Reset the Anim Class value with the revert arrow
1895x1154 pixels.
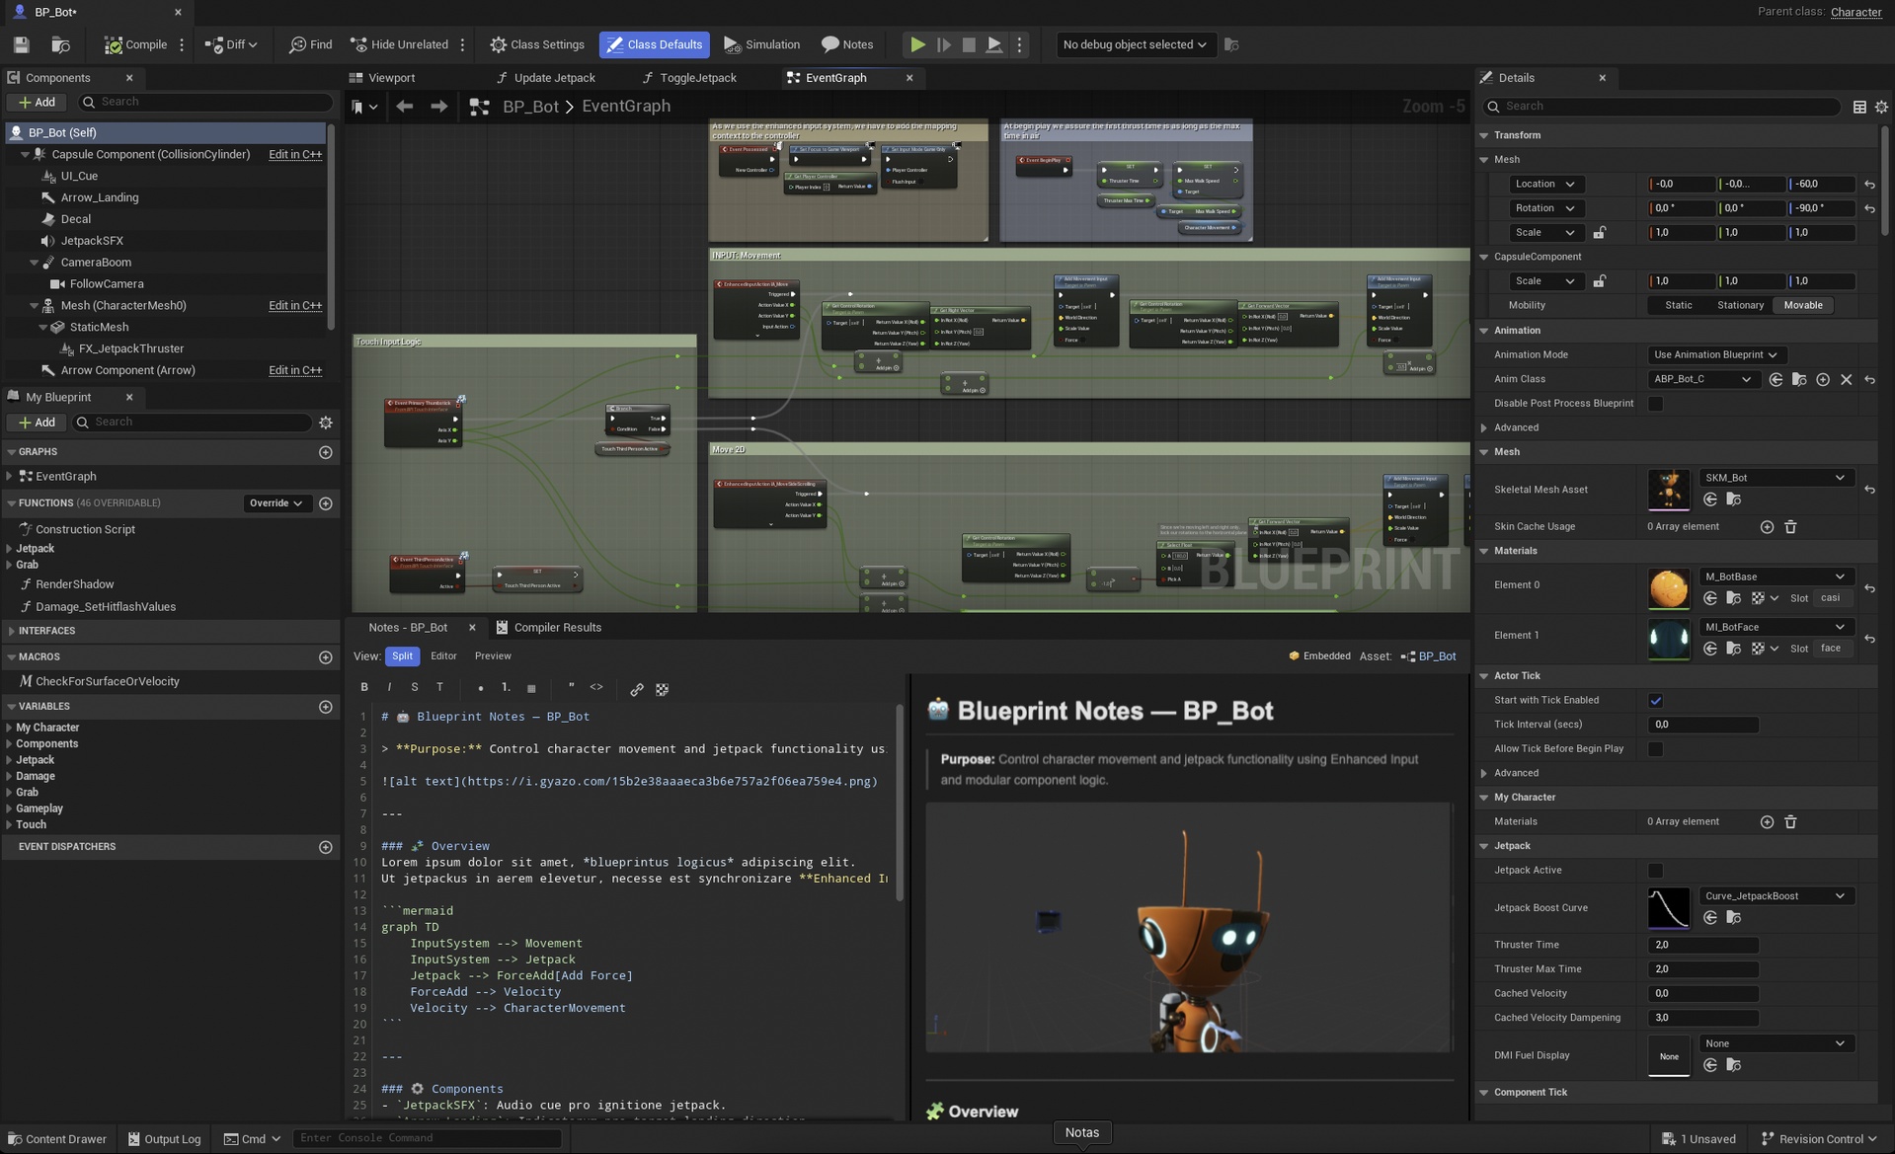coord(1869,380)
